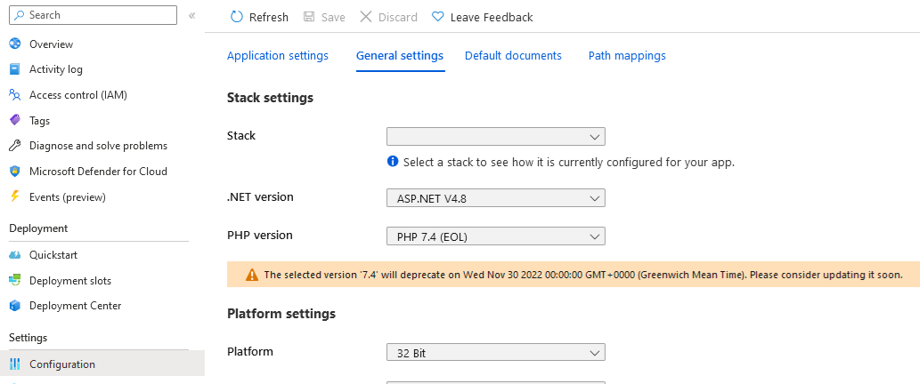Click the Refresh button

259,17
